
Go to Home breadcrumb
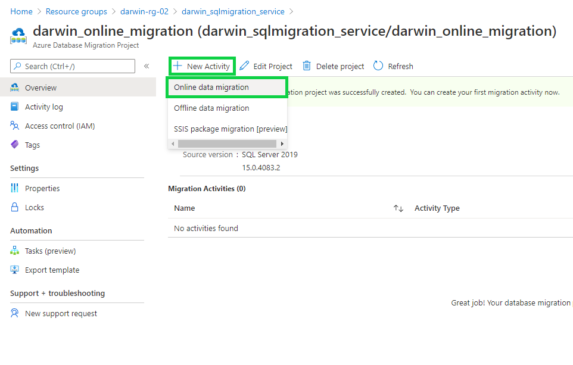21,11
